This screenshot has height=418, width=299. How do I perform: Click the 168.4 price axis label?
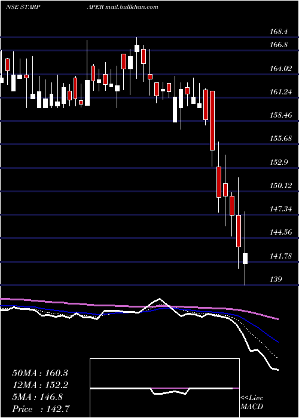pos(279,32)
